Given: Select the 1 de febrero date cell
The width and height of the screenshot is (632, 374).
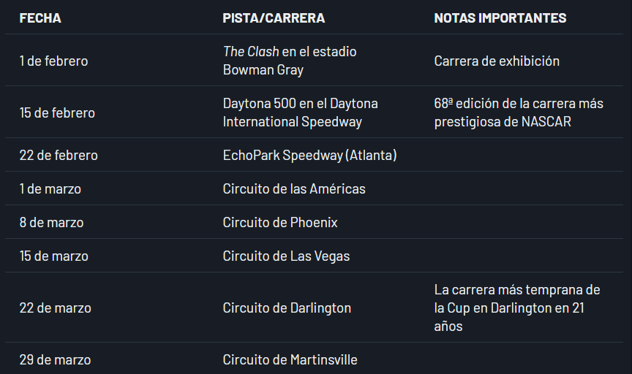Looking at the screenshot, I should tap(53, 61).
